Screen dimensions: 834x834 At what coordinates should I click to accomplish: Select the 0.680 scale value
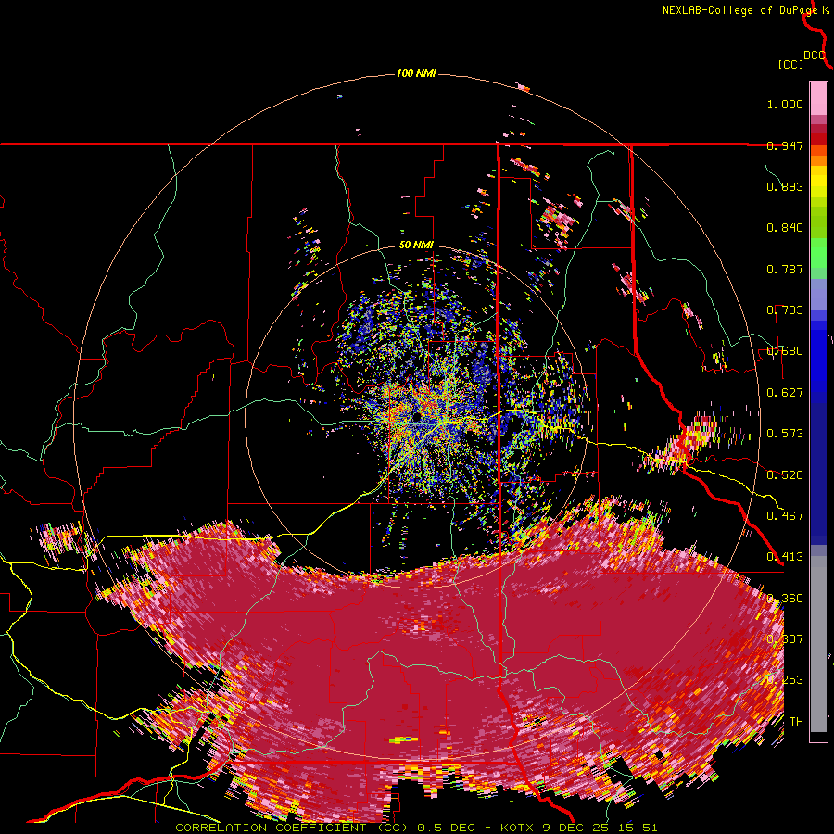785,351
